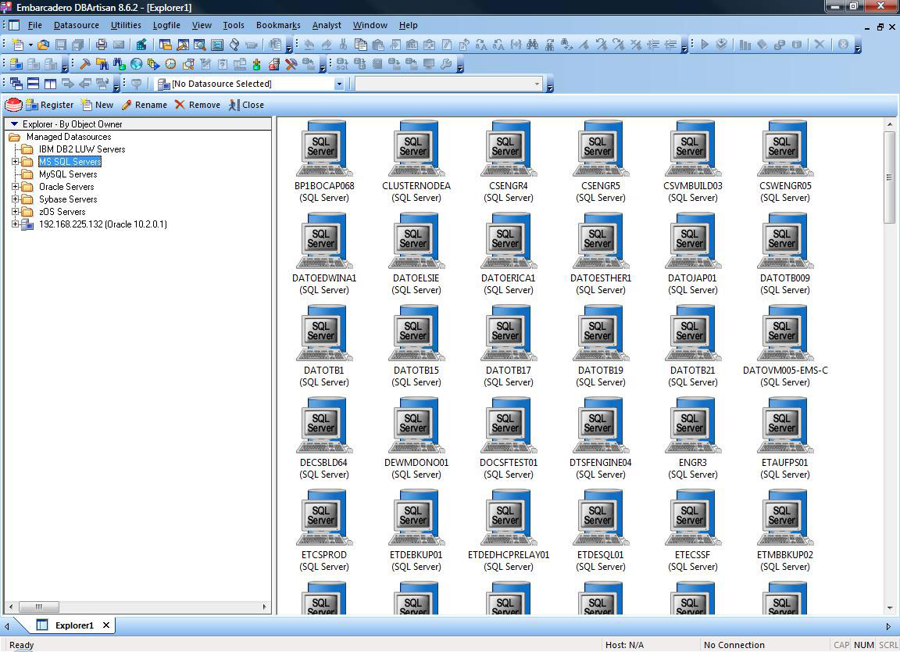Viewport: 900px width, 652px height.
Task: Expand the MS SQL Servers tree node
Action: 16,161
